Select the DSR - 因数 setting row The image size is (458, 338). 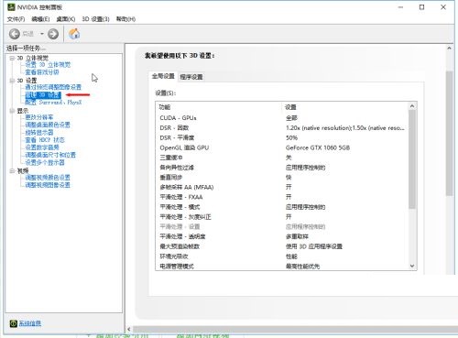pyautogui.click(x=282, y=128)
